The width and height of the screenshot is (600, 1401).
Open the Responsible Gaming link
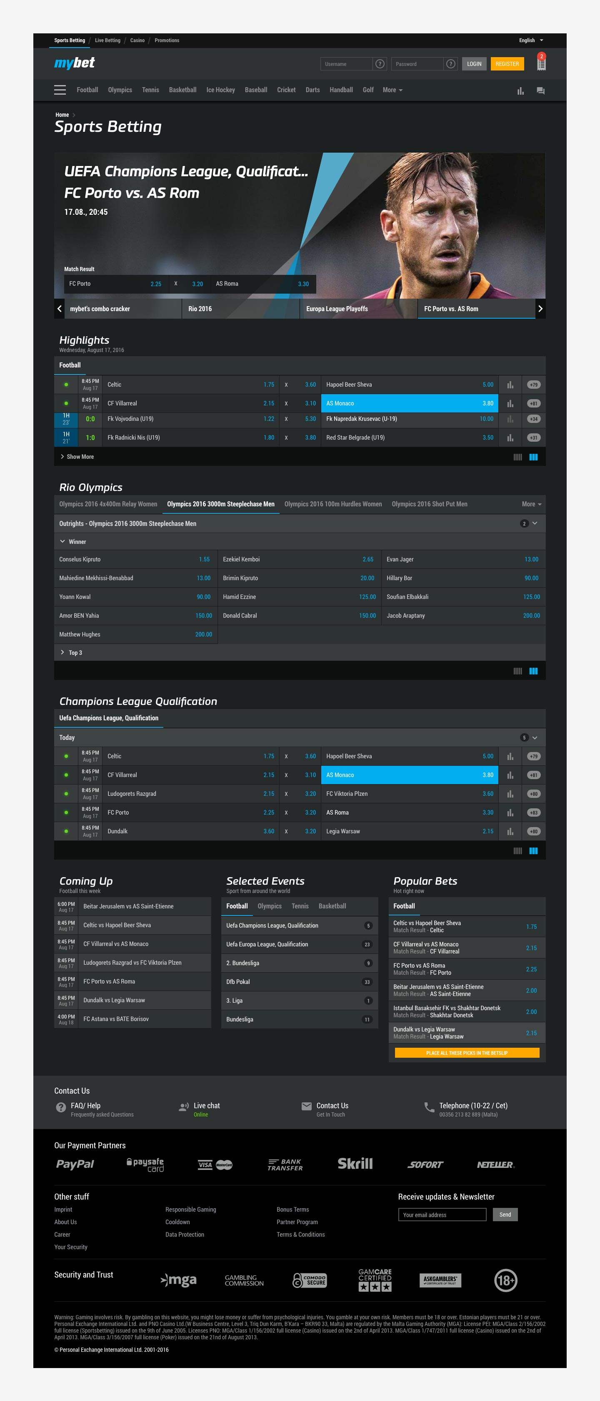(x=191, y=1210)
